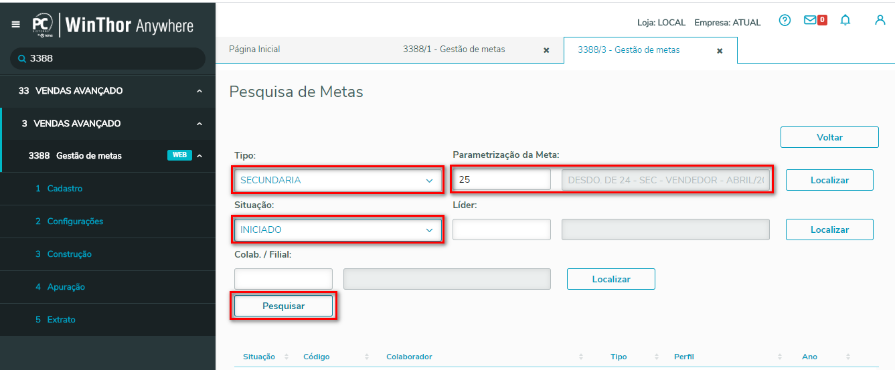Close the 3388/3 Gestão de metas tab

tap(720, 51)
